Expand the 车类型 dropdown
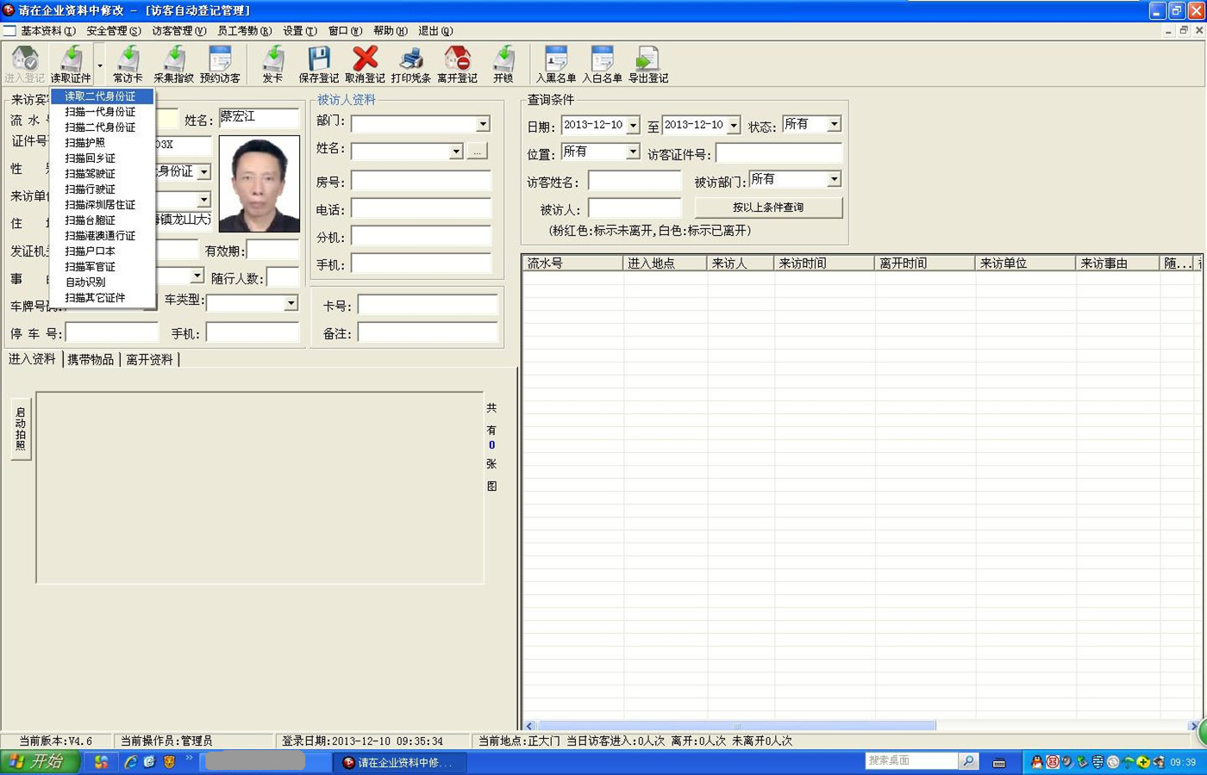The height and width of the screenshot is (775, 1207). [x=291, y=303]
